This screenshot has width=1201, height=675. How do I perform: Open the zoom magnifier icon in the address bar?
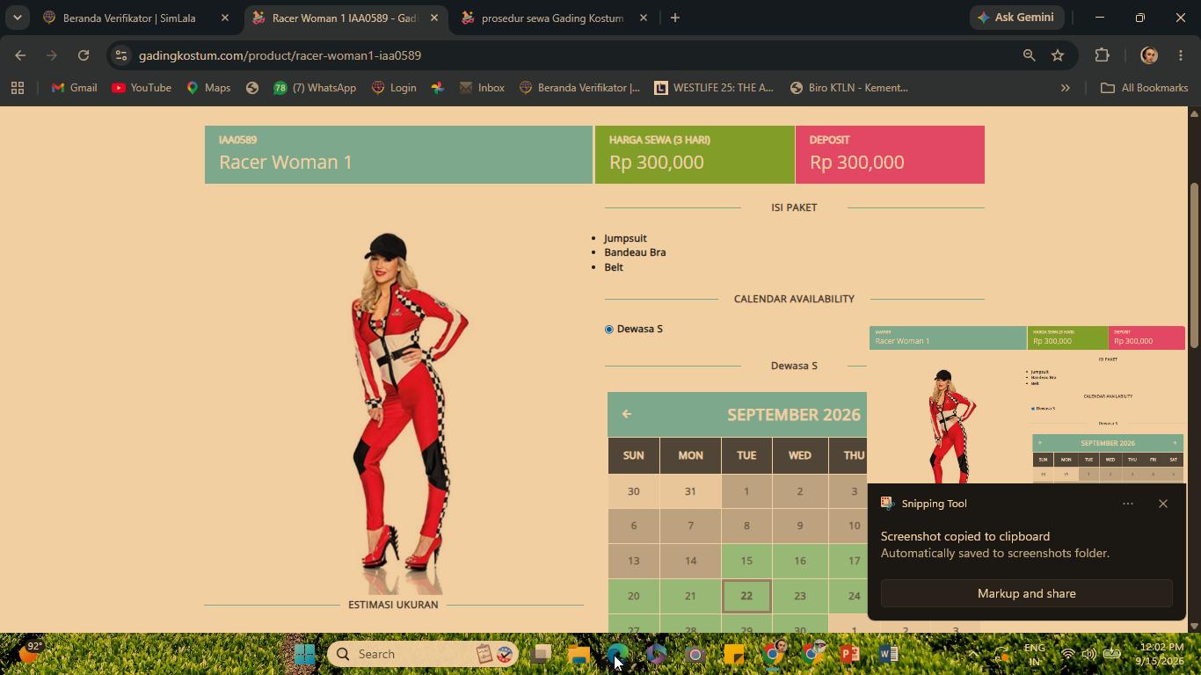point(1029,55)
